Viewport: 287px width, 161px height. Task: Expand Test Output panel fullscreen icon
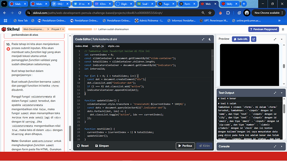point(275,93)
